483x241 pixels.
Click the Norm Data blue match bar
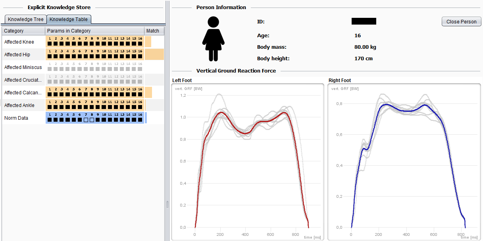pyautogui.click(x=146, y=118)
